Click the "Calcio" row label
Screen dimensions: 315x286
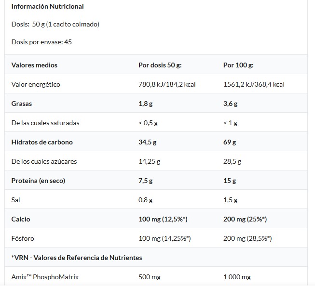click(21, 219)
